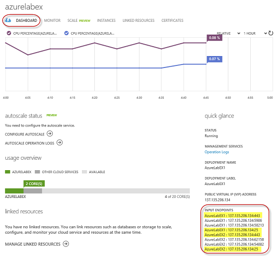Open the Linked Resources tab

click(x=139, y=20)
